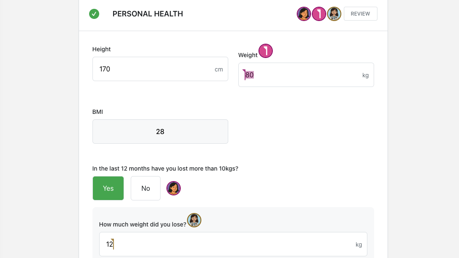This screenshot has height=258, width=459.
Task: Click the BMI label text
Action: [98, 112]
